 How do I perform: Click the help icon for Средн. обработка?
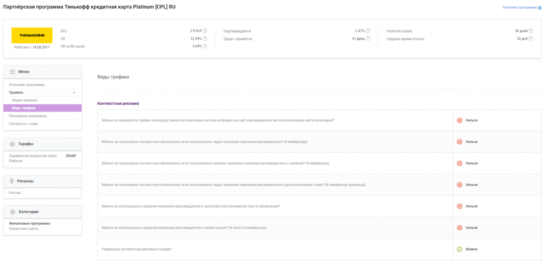pos(368,38)
